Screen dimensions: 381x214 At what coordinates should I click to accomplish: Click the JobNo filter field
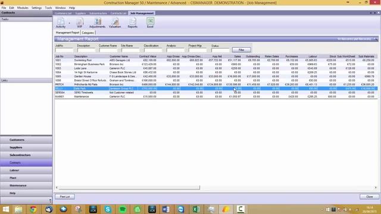[x=64, y=50]
